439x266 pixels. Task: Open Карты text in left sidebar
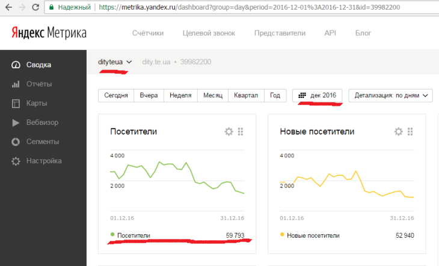[37, 103]
